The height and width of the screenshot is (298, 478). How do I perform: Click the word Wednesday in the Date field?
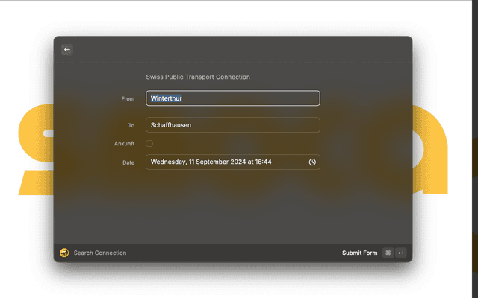point(168,162)
